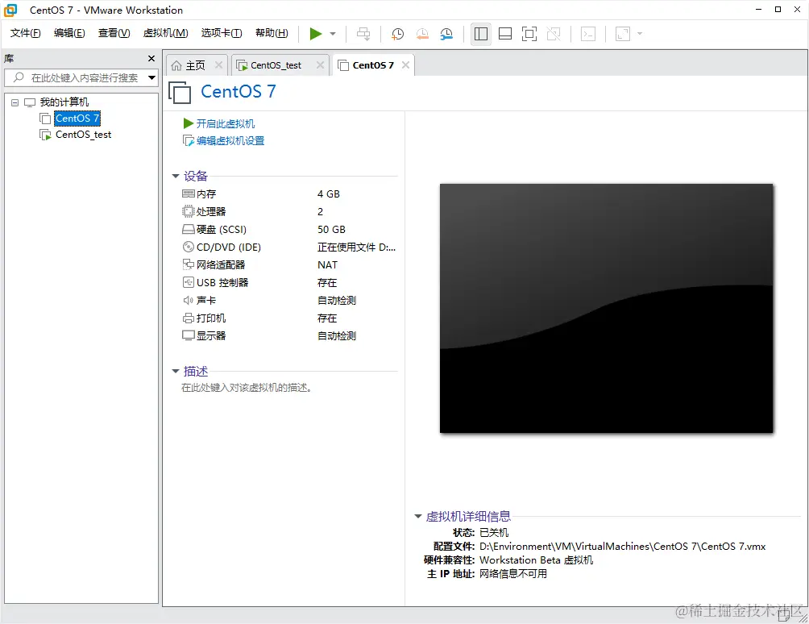The image size is (809, 624).
Task: Expand the 描述 description section
Action: [176, 372]
